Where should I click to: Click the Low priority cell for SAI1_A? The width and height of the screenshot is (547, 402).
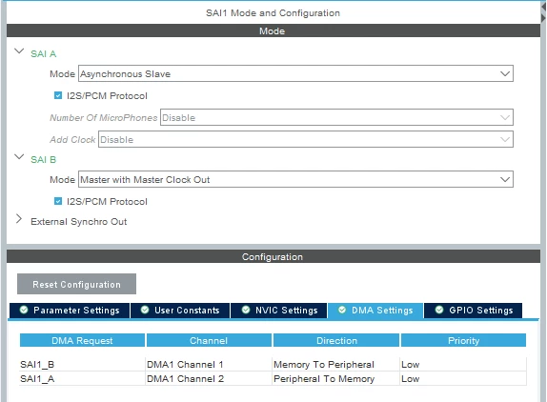click(463, 378)
